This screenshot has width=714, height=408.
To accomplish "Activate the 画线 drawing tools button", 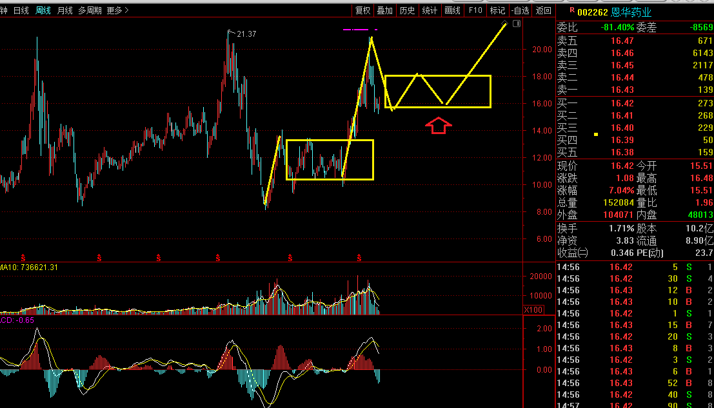I will tap(452, 10).
